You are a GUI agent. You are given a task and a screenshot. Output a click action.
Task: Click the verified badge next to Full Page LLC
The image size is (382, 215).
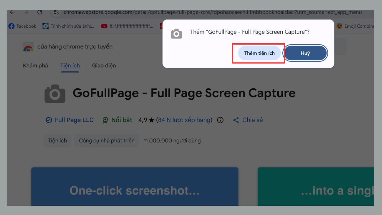49,120
